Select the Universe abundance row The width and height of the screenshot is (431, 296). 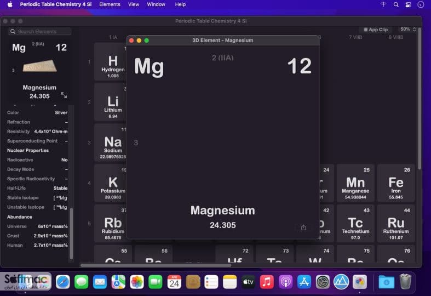coord(37,226)
